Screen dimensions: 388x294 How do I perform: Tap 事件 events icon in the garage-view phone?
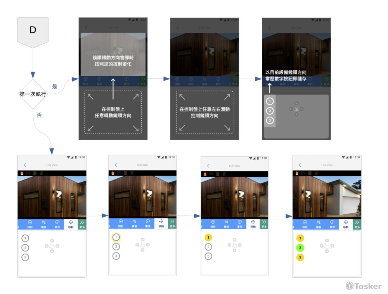332,224
